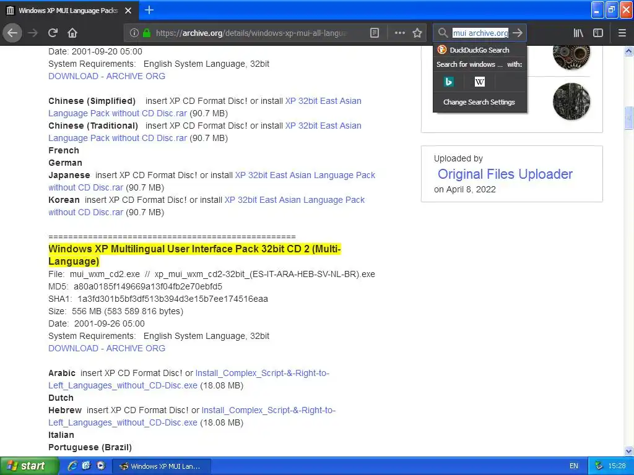Click the second quick launch browser icon
The height and width of the screenshot is (475, 634).
[x=86, y=466]
